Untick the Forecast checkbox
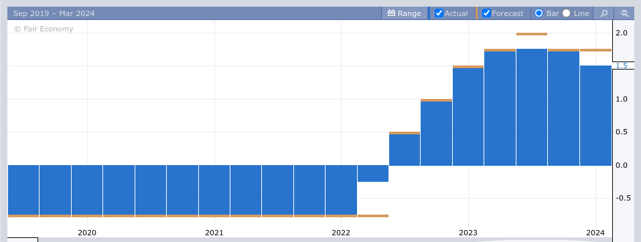The width and height of the screenshot is (641, 242). point(486,13)
